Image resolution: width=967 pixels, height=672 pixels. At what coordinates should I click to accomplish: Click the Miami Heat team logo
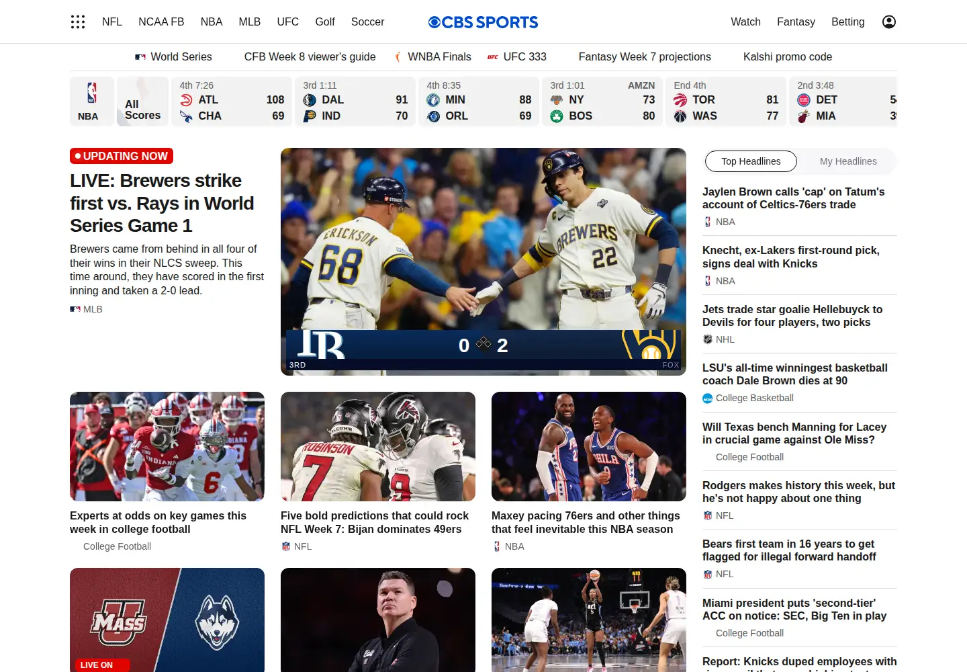pos(804,116)
